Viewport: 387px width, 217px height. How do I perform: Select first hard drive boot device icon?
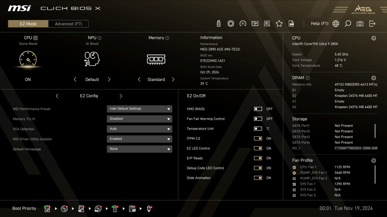pyautogui.click(x=47, y=209)
